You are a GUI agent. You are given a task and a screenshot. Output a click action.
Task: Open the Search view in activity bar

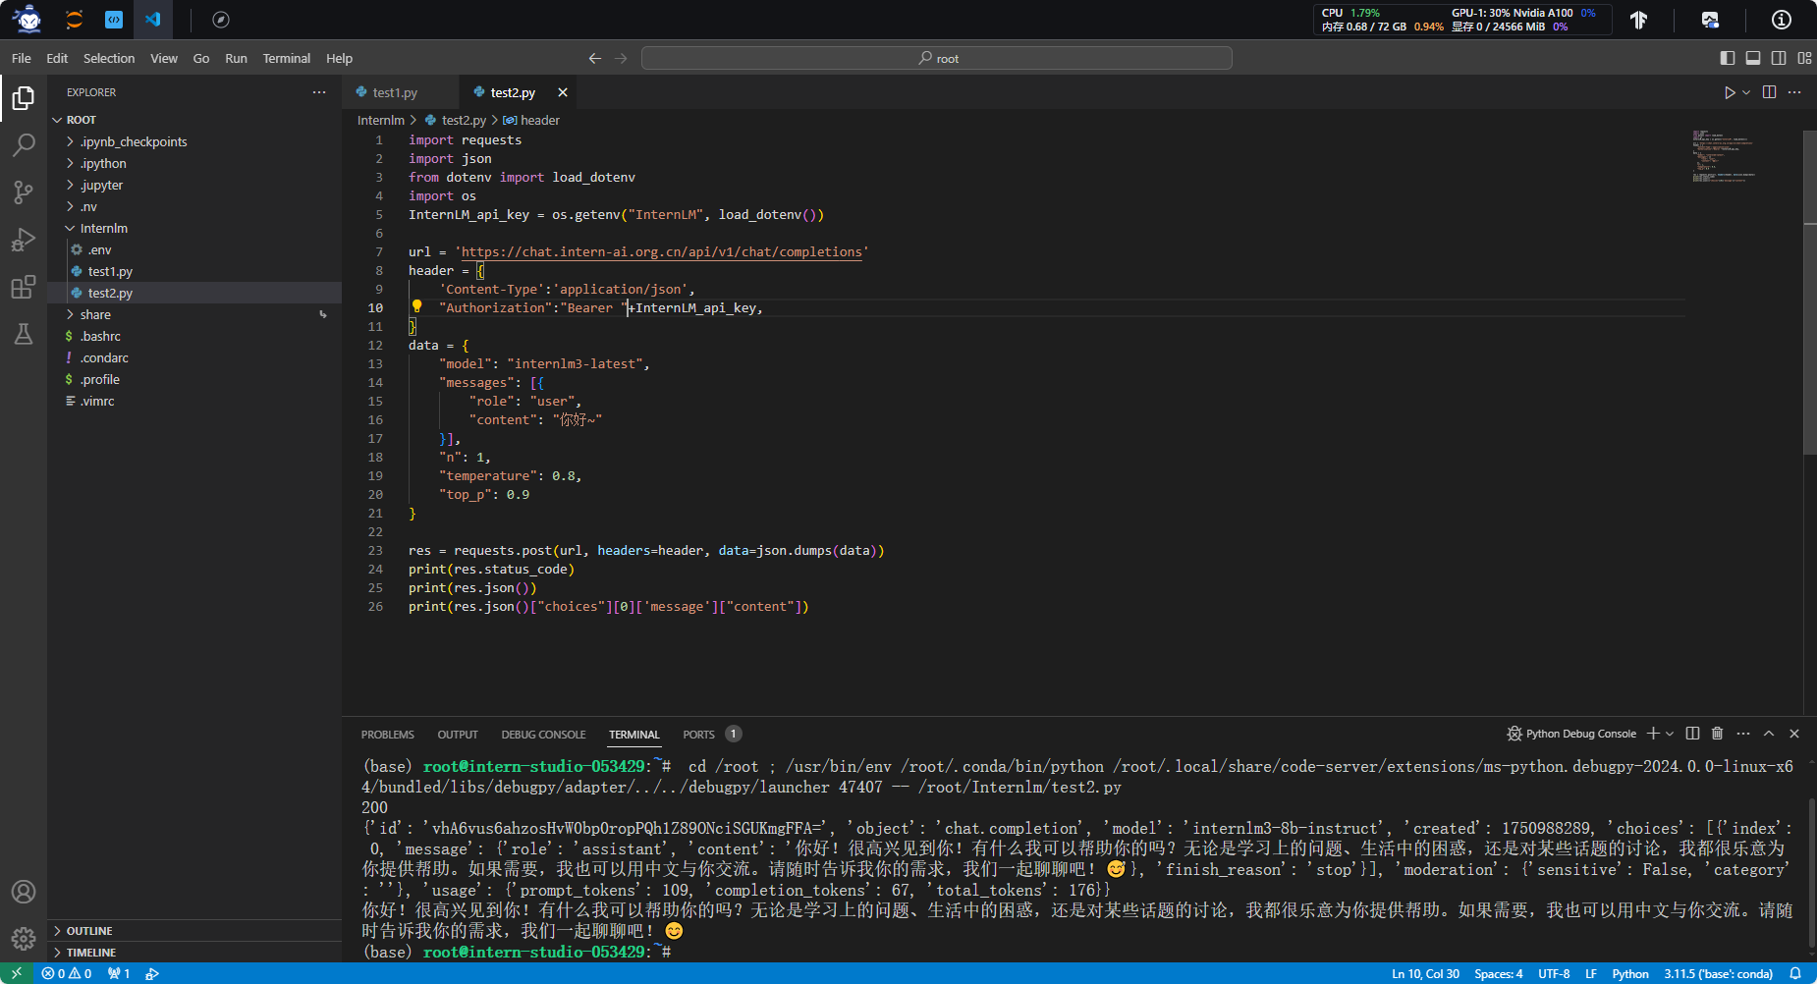tap(24, 145)
